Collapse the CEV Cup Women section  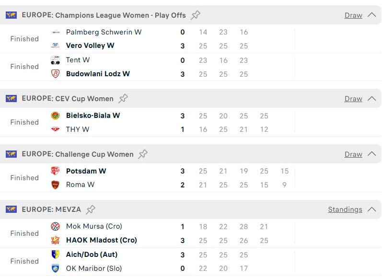point(372,98)
